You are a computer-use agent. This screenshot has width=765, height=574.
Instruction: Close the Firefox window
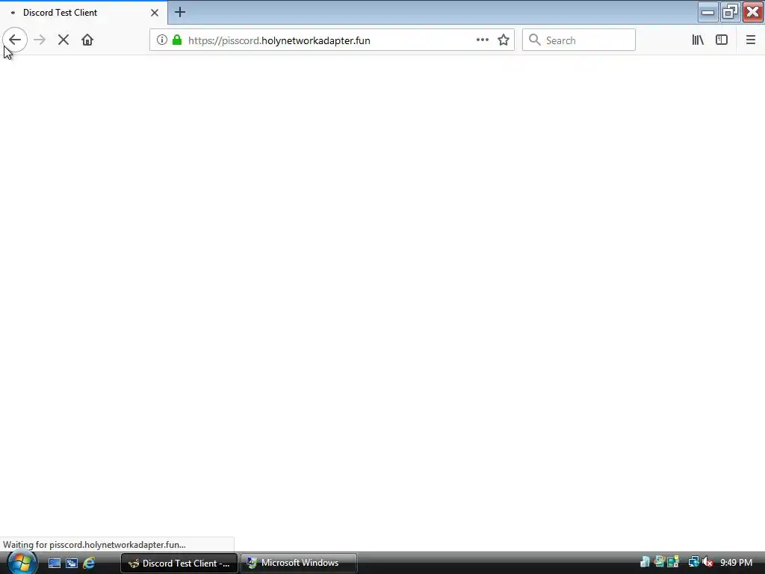tap(752, 12)
